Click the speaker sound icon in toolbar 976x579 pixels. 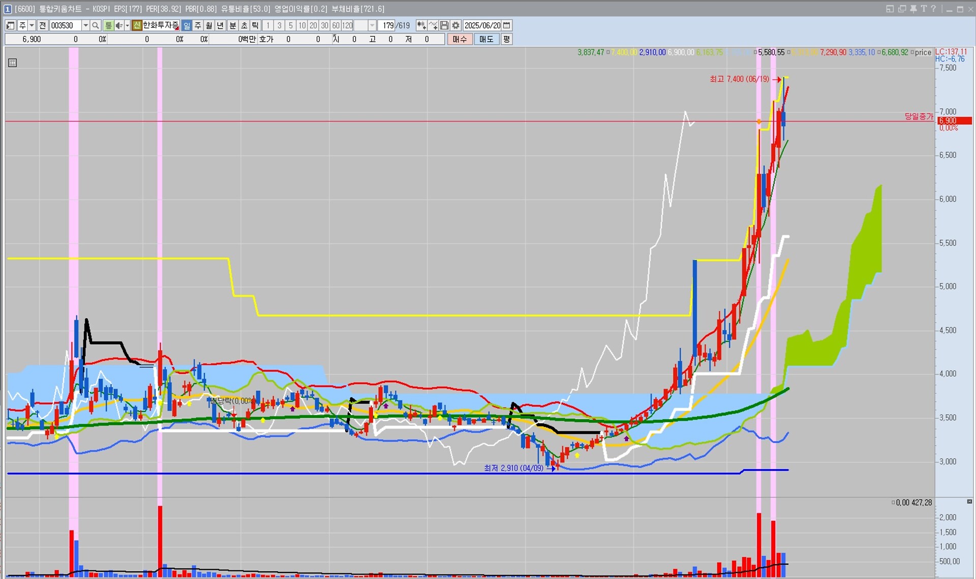coord(118,25)
